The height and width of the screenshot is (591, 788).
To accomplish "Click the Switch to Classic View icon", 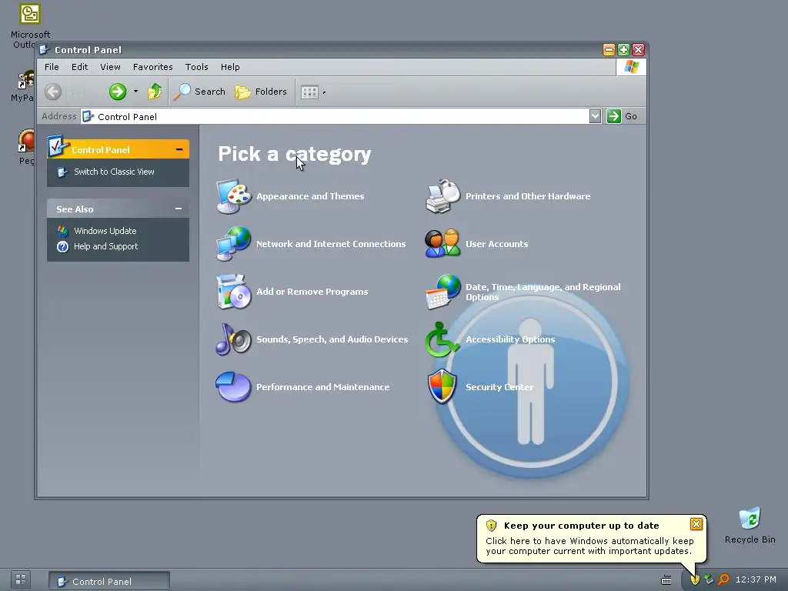I will [x=62, y=172].
